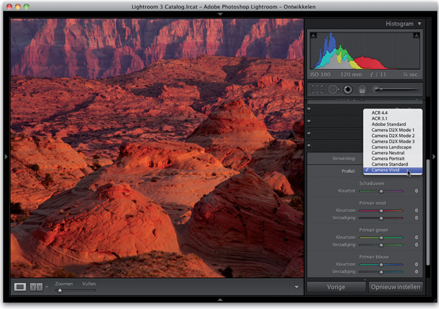The width and height of the screenshot is (439, 309).
Task: Open toolbar content menu arrow
Action: 296,287
